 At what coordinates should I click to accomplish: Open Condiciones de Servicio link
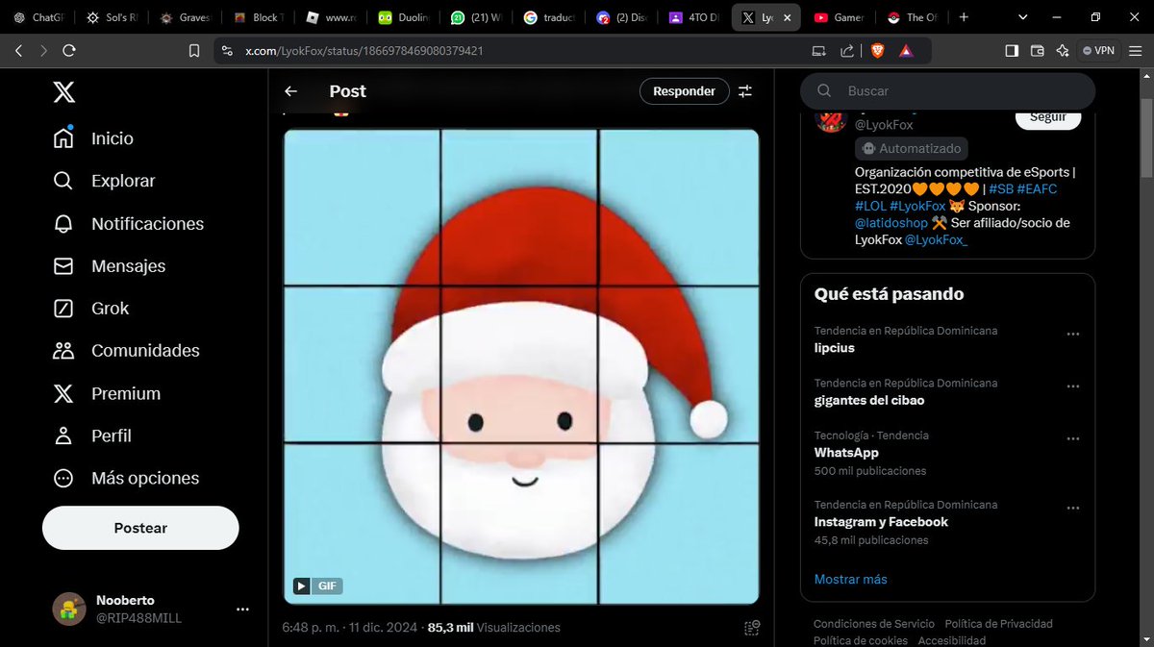coord(874,624)
